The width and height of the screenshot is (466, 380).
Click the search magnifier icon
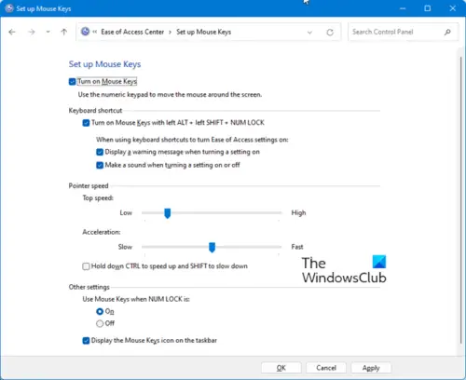pos(447,32)
